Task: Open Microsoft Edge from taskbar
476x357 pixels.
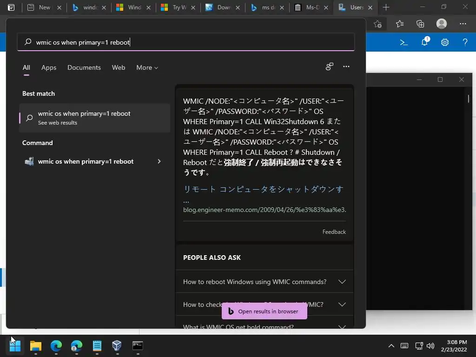Action: point(56,345)
